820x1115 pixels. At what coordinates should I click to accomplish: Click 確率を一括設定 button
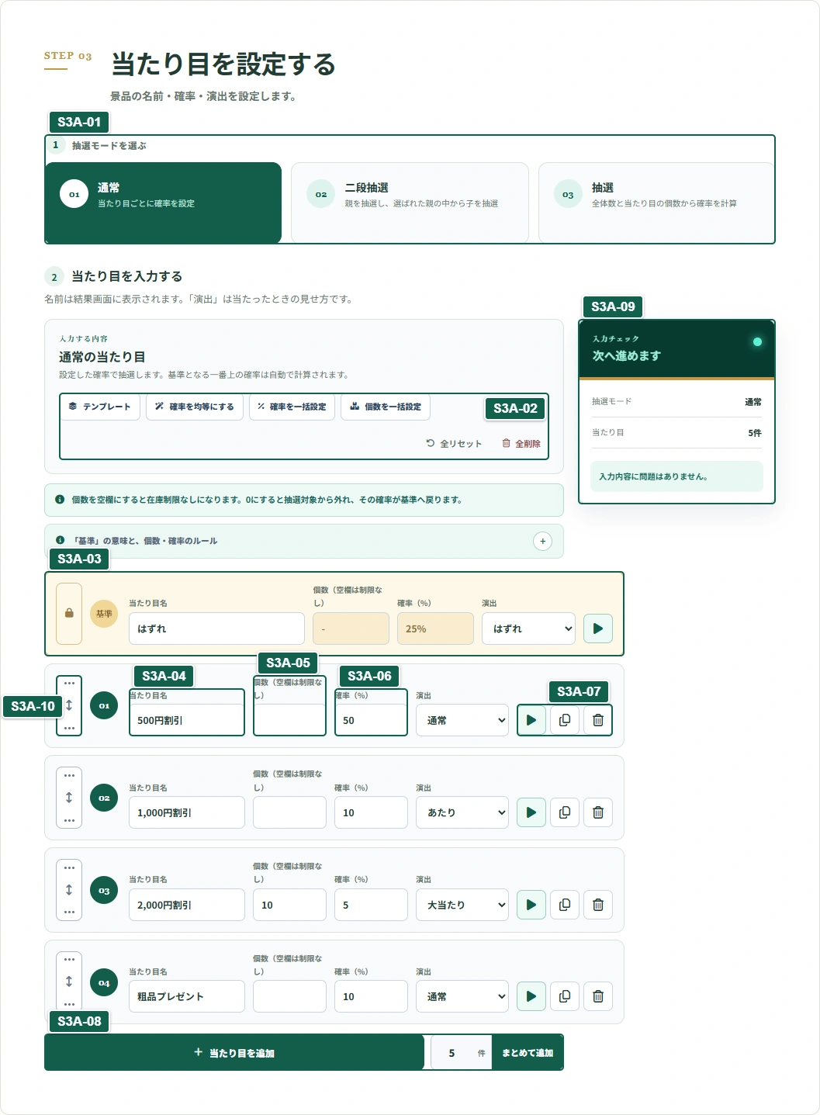[292, 407]
